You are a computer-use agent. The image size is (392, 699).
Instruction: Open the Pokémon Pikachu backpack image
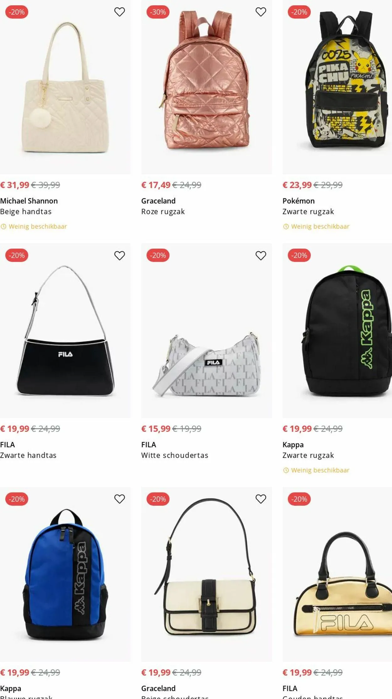point(337,87)
